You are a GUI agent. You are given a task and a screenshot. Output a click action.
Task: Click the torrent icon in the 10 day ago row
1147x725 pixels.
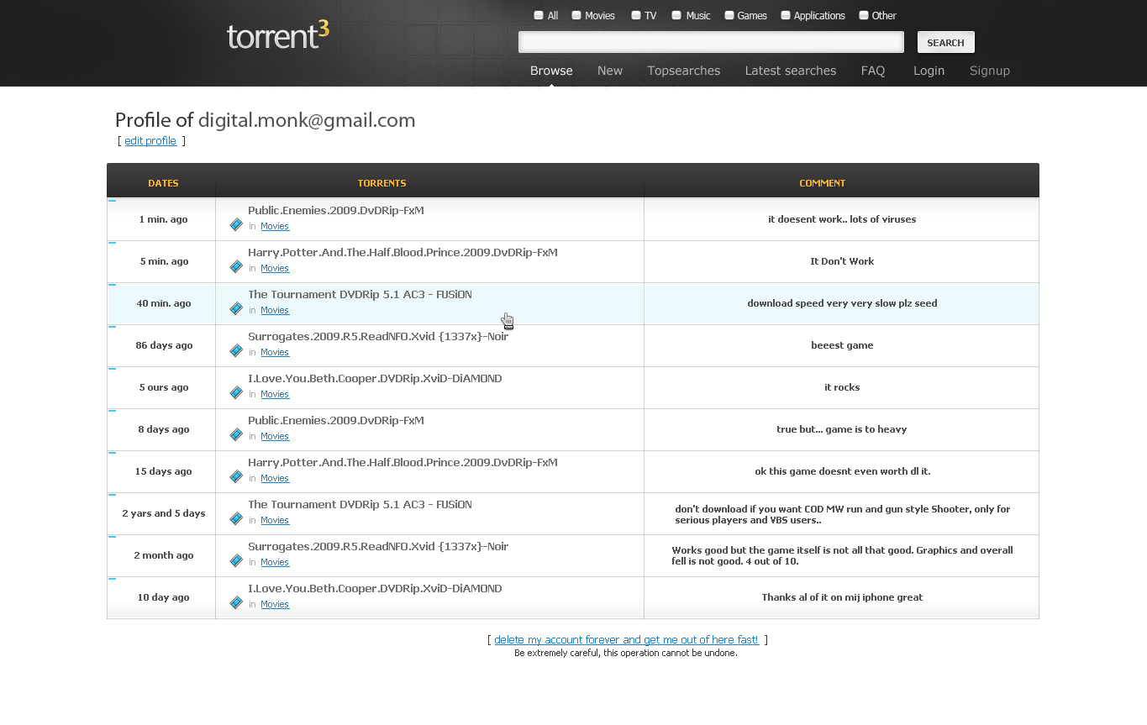coord(235,602)
